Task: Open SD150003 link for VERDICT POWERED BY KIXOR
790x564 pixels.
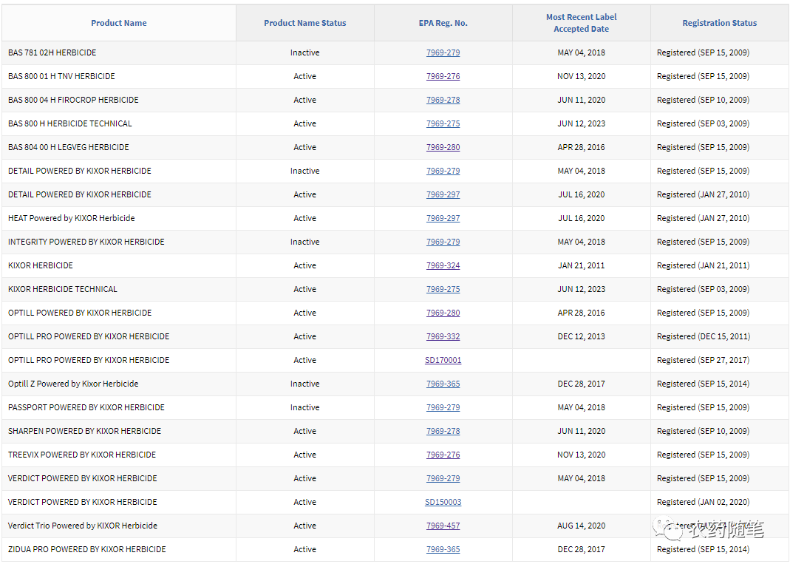Action: [443, 503]
